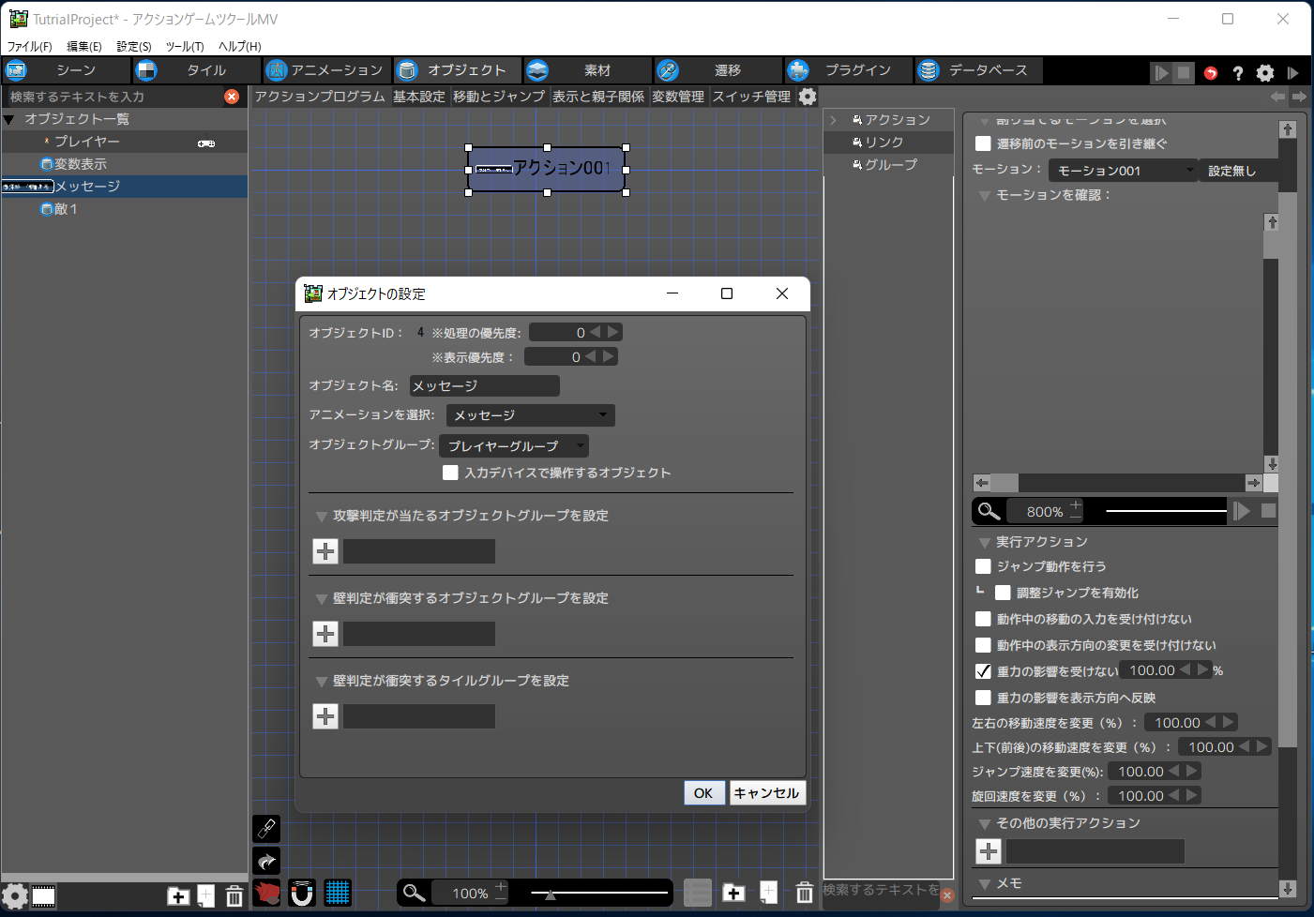Enable ジャンプ動作を行う checkbox
This screenshot has height=917, width=1314.
(x=983, y=566)
